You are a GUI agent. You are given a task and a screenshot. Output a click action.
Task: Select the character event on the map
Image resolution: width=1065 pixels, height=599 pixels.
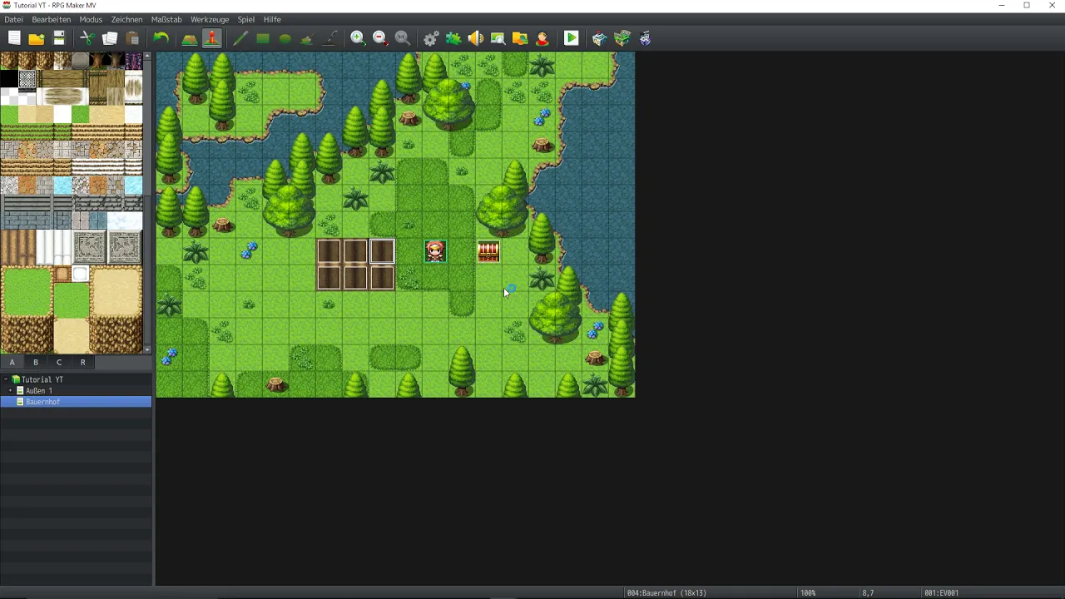click(x=435, y=251)
